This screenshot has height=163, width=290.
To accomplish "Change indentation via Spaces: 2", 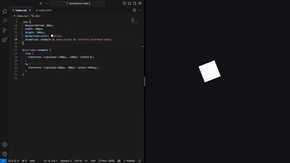I will (66, 161).
